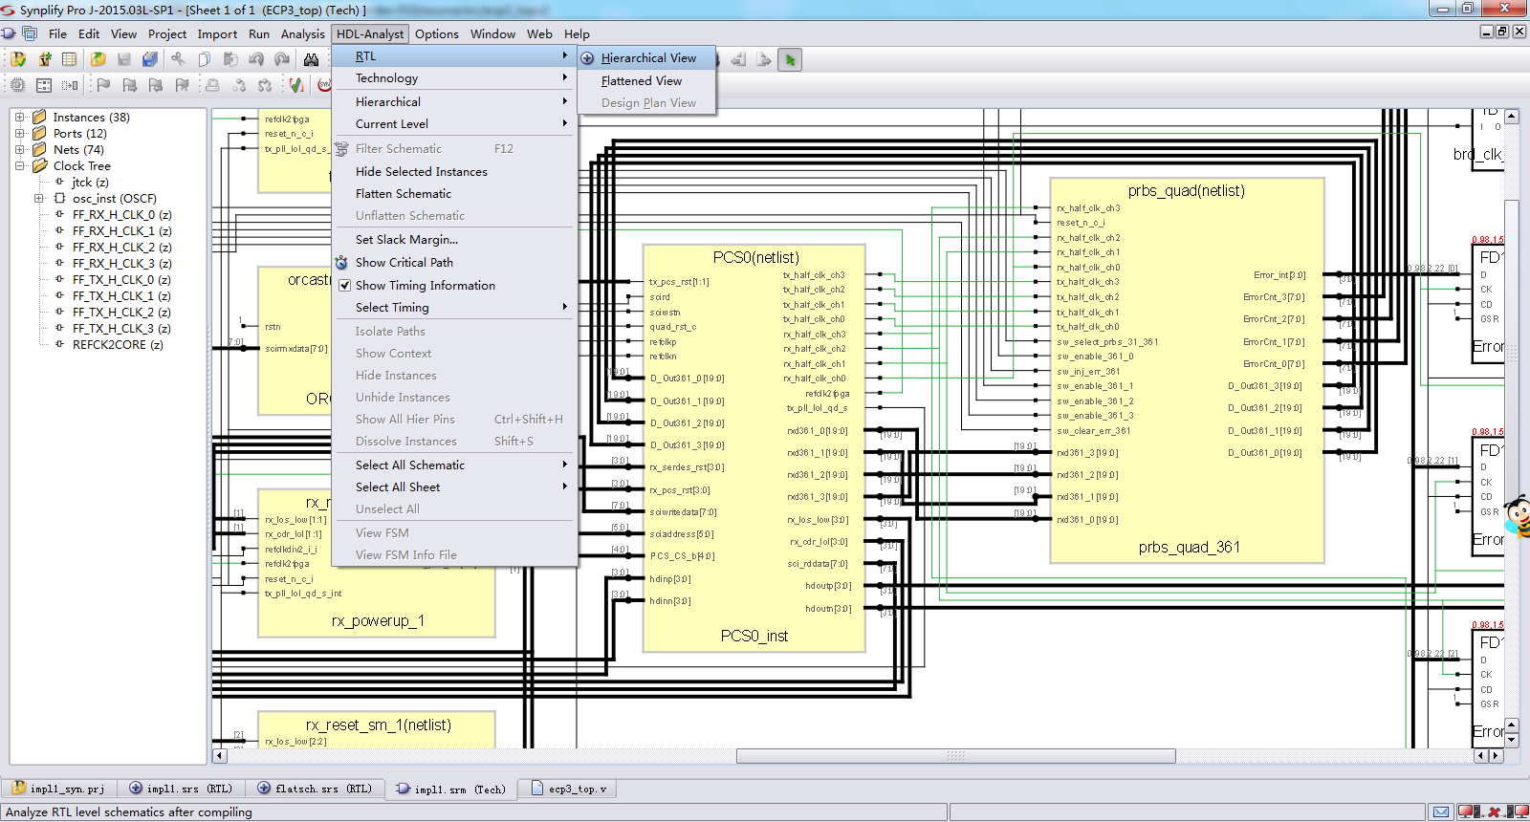Viewport: 1530px width, 822px height.
Task: Open the Web menu
Action: [539, 34]
